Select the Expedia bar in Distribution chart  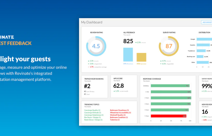[203, 45]
